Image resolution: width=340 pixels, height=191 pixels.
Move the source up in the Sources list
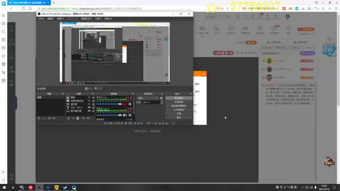pos(83,118)
